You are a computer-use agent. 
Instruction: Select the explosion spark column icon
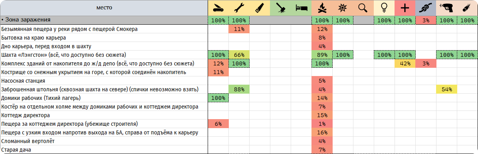343,8
